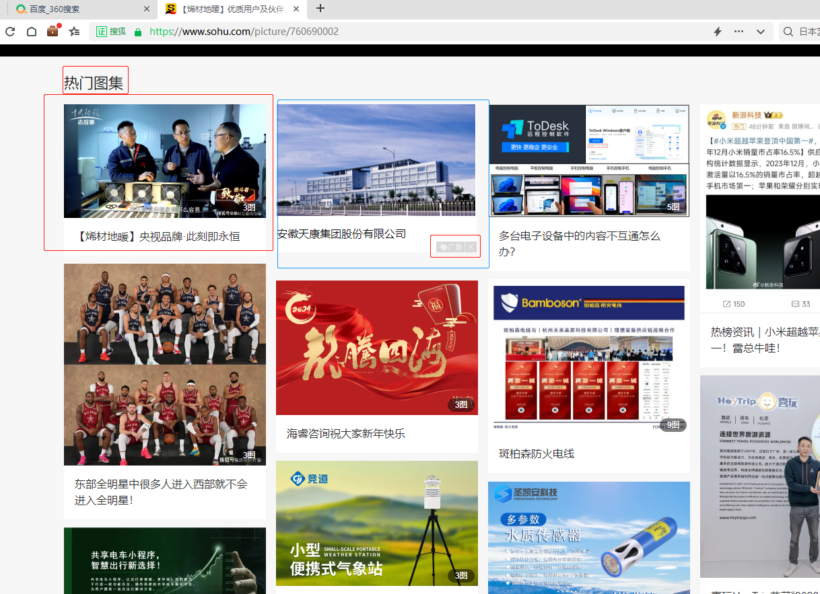Open 多台电子设备中的内容不互通怎么办? link

tap(579, 244)
